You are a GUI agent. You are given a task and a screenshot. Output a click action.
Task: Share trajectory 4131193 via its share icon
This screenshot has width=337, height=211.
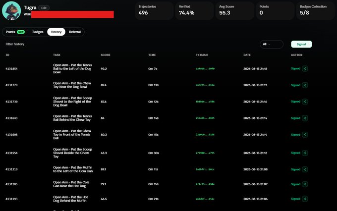(x=305, y=199)
